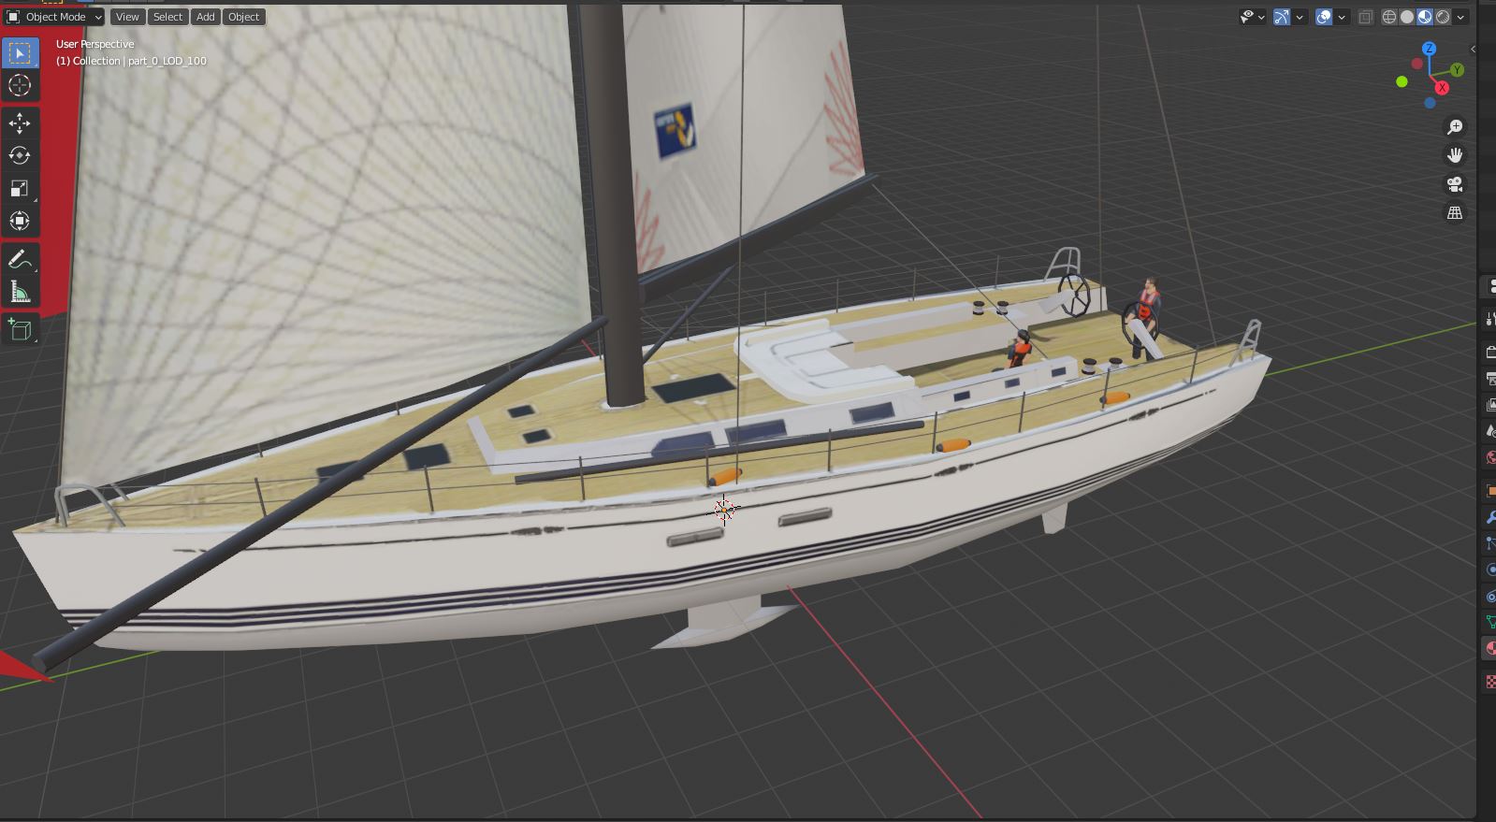Toggle perspective/orthographic grid button

coord(1455,213)
